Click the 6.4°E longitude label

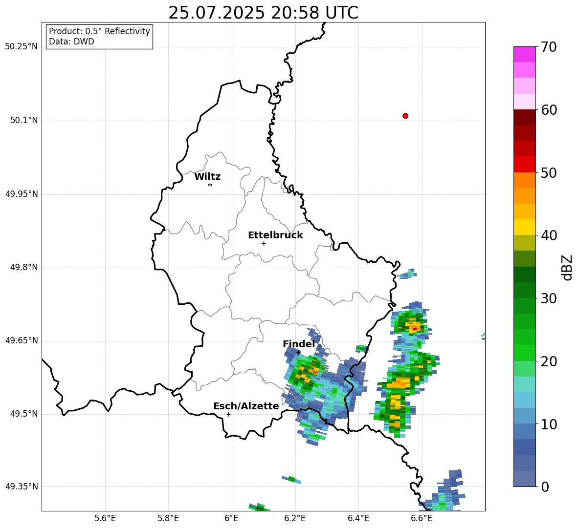pyautogui.click(x=358, y=518)
